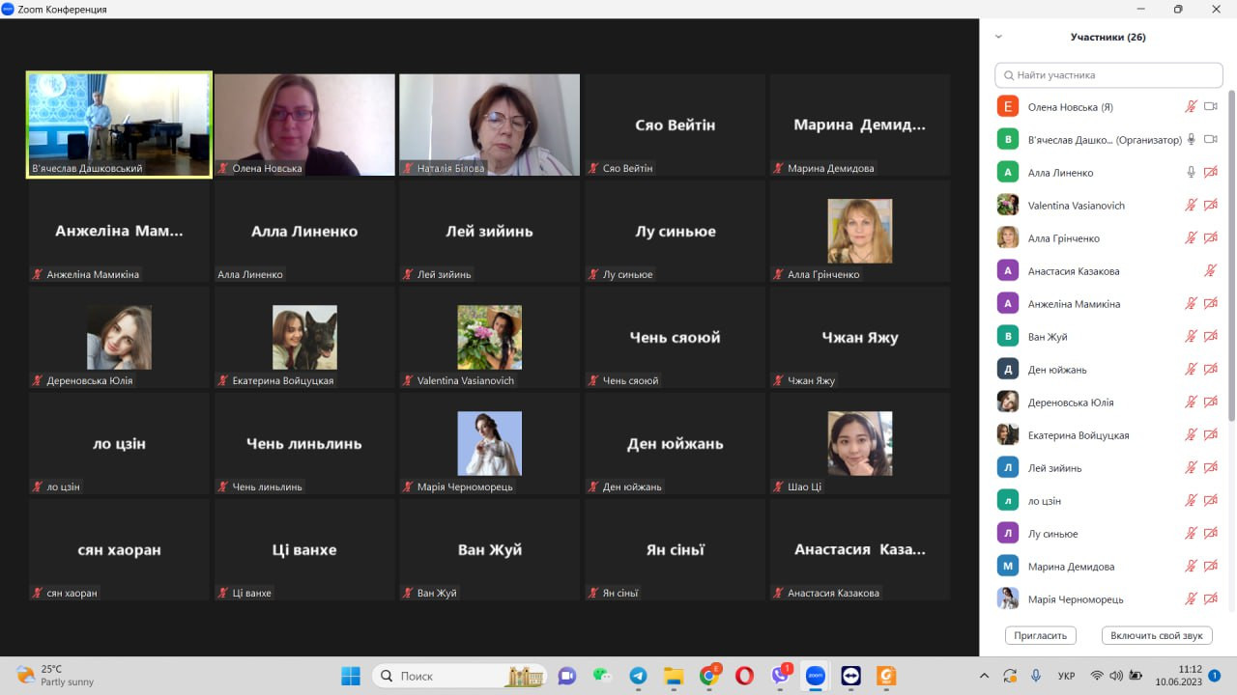
Task: Click the taskbar Поиск search box
Action: click(x=459, y=676)
